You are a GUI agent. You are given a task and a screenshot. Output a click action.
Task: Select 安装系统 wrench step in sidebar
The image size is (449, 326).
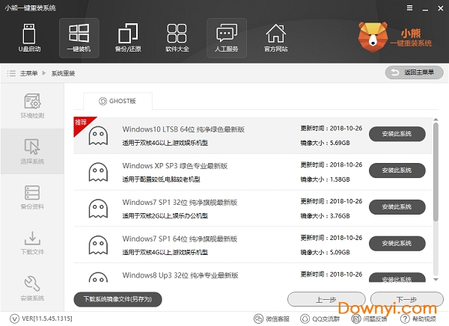32,289
